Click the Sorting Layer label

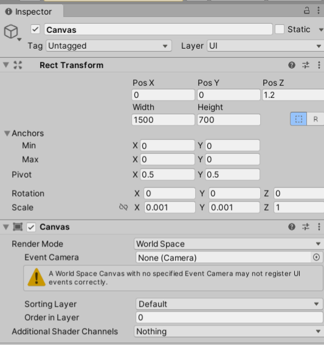coord(50,304)
